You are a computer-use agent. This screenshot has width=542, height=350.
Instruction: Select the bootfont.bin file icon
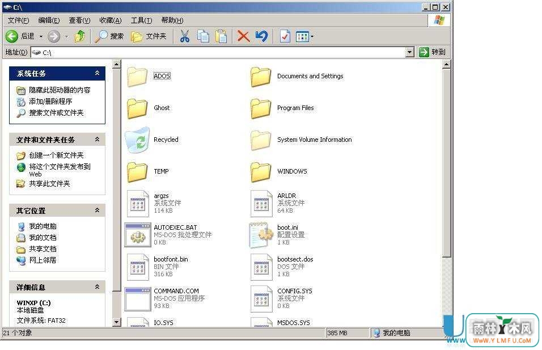coord(138,267)
